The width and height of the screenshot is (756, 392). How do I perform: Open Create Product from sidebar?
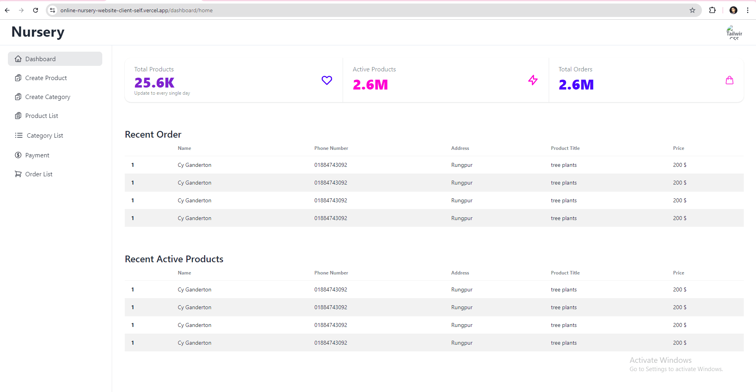point(46,78)
